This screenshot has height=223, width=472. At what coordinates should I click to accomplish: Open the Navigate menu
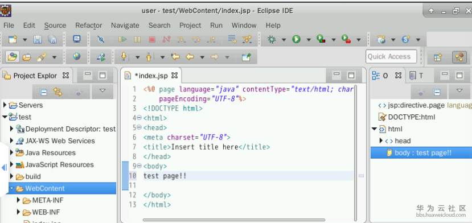(x=125, y=26)
